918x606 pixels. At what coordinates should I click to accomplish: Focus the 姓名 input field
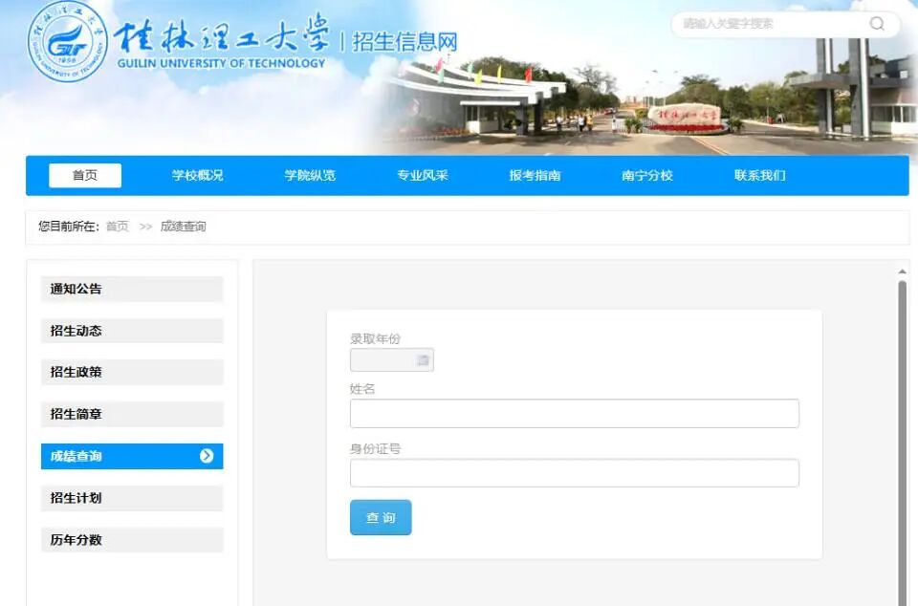[575, 414]
